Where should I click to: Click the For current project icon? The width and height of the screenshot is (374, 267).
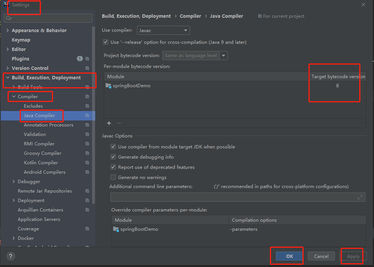[260, 16]
